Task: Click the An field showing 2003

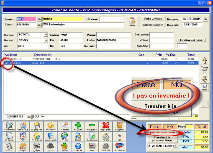Action: pos(33,46)
